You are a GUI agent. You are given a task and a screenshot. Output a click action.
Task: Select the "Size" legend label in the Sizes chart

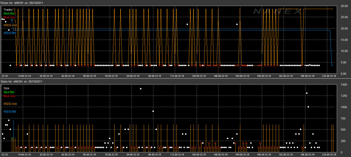tap(6, 88)
